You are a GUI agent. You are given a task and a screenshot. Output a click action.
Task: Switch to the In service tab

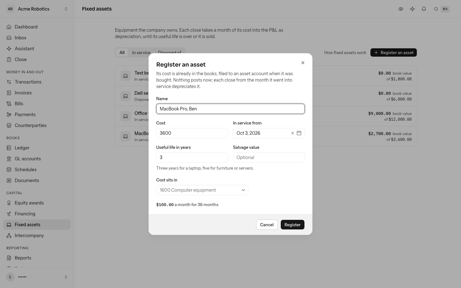[141, 52]
